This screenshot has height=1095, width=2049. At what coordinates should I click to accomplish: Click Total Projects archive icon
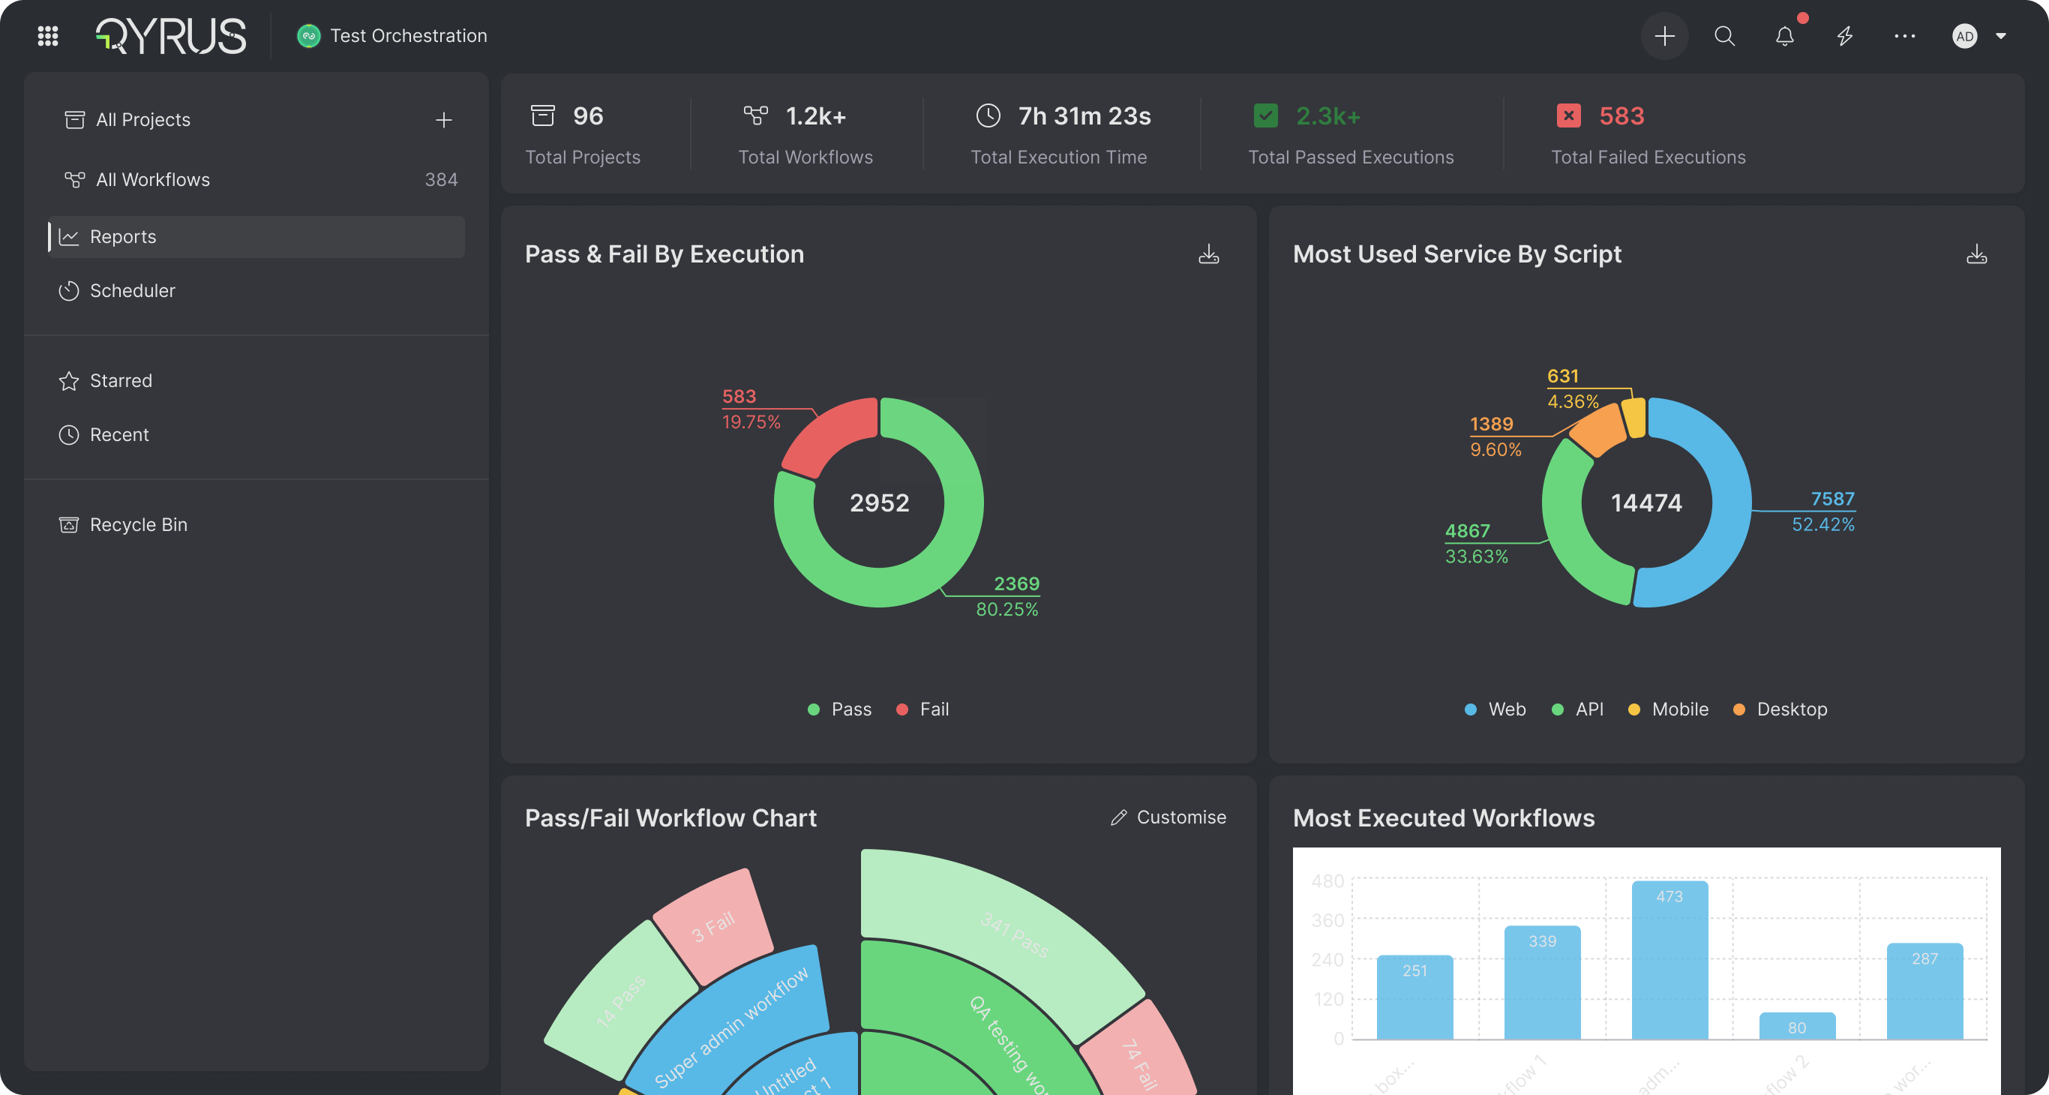click(542, 116)
